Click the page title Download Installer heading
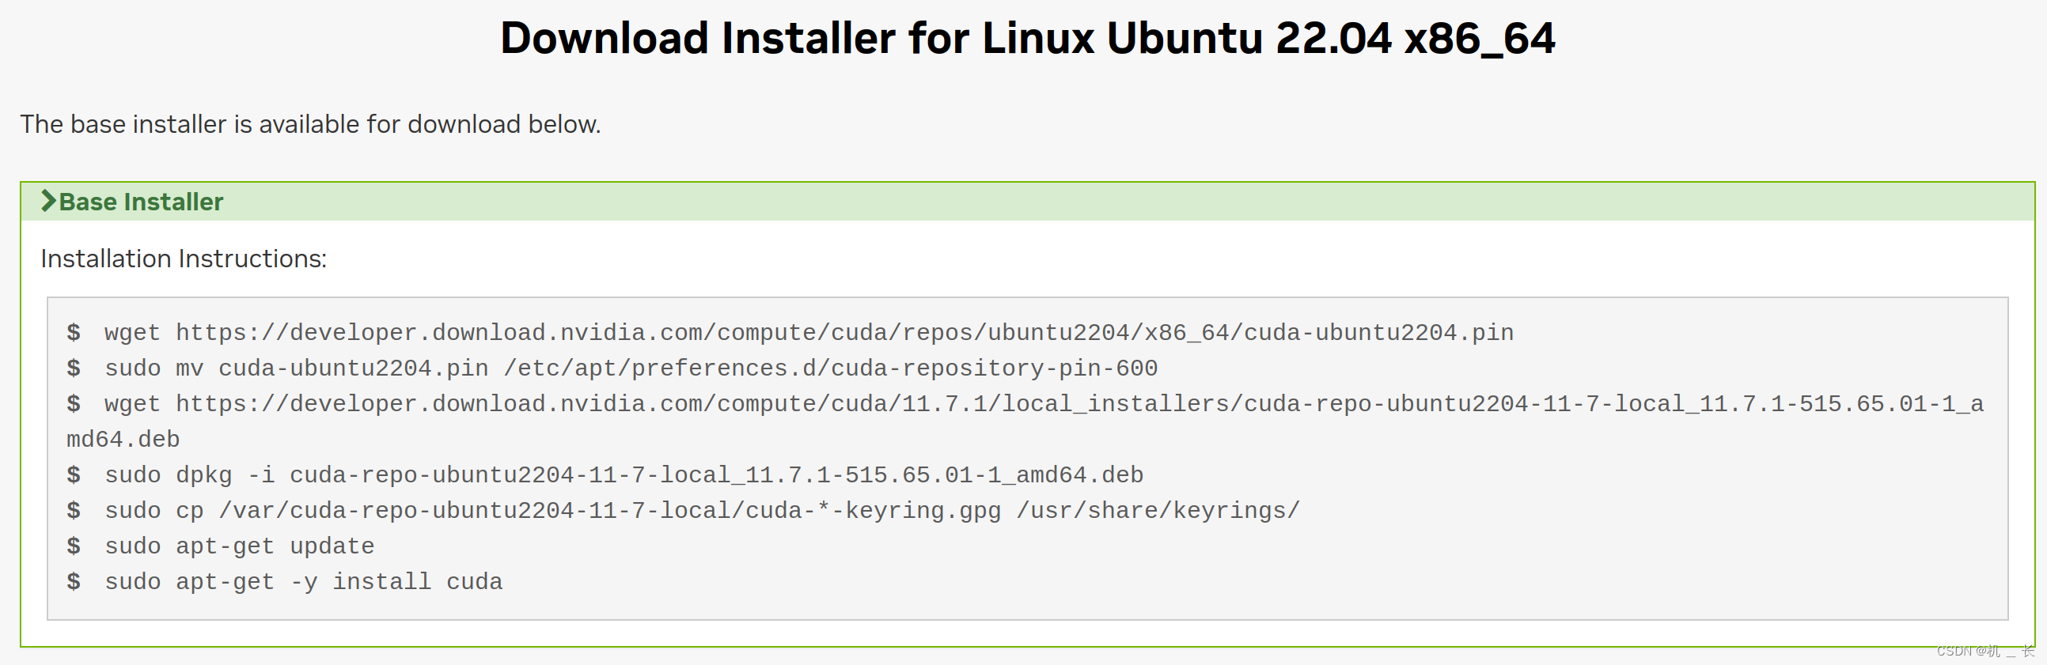Viewport: 2047px width, 665px height. coord(1027,38)
